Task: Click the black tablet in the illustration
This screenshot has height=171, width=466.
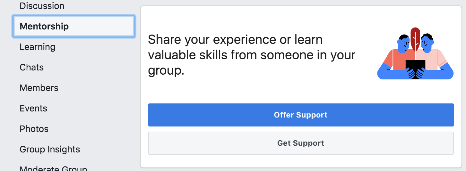Action: (x=415, y=68)
